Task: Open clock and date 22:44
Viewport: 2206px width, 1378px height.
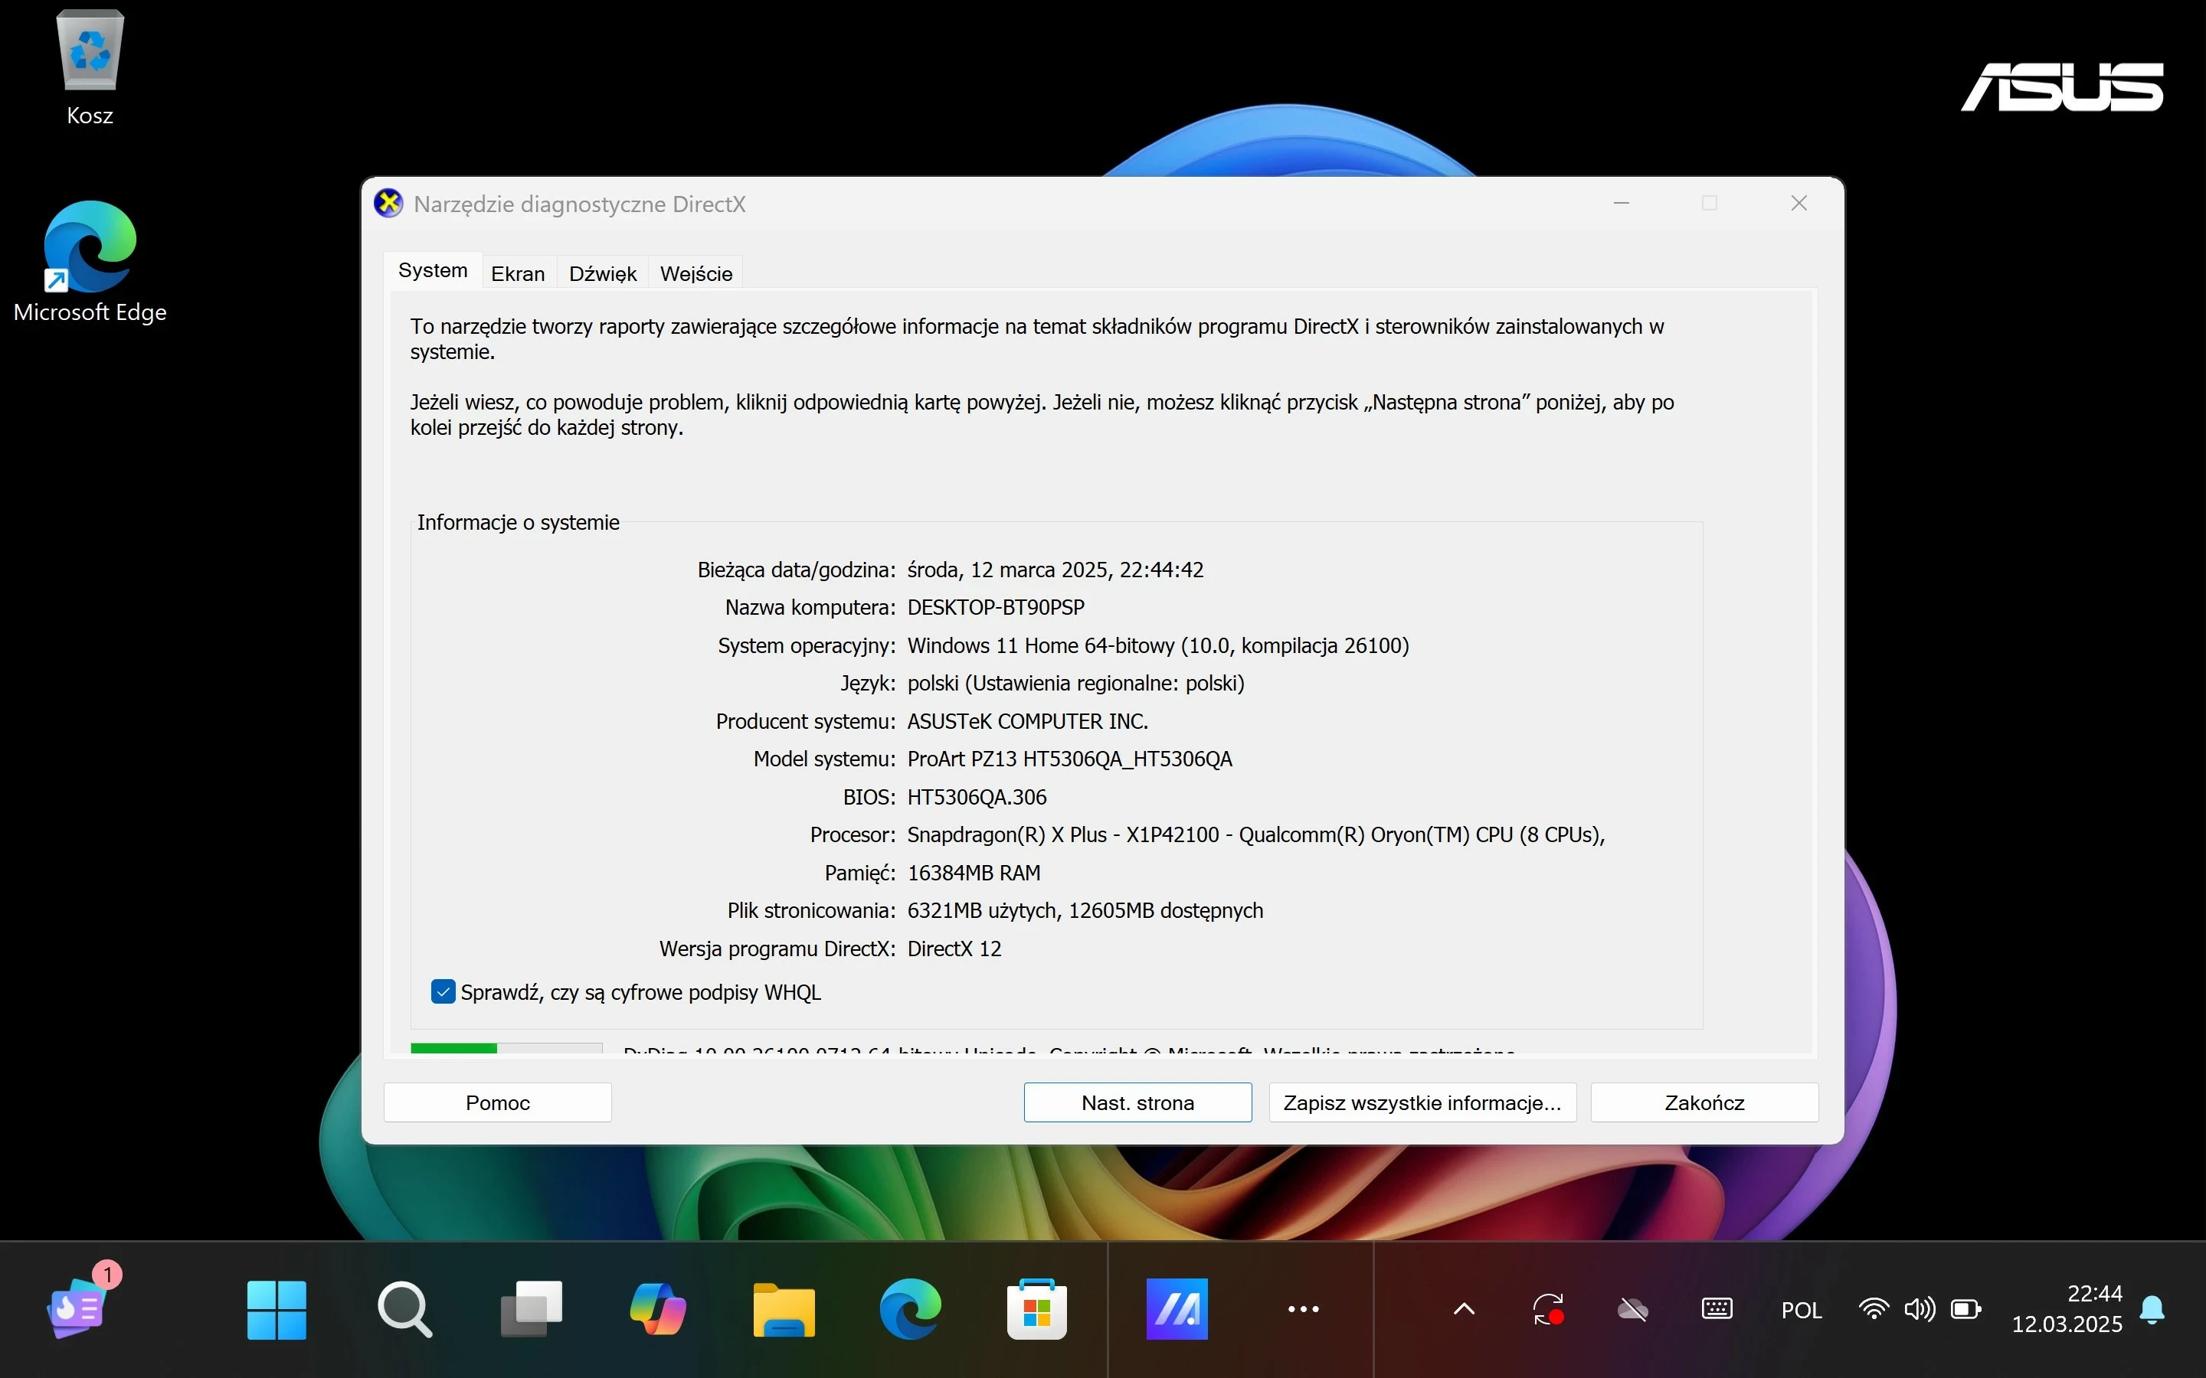Action: [2067, 1309]
